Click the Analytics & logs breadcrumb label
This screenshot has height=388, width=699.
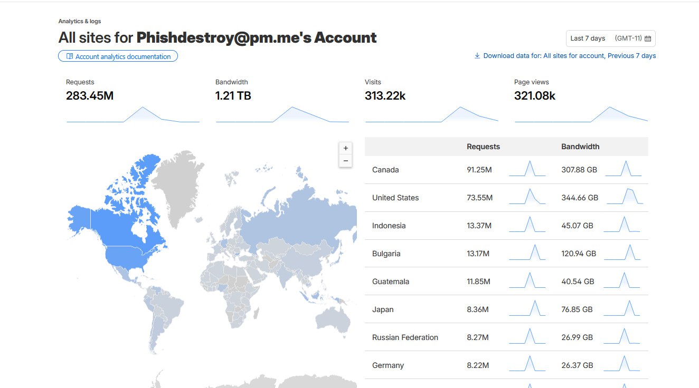79,21
